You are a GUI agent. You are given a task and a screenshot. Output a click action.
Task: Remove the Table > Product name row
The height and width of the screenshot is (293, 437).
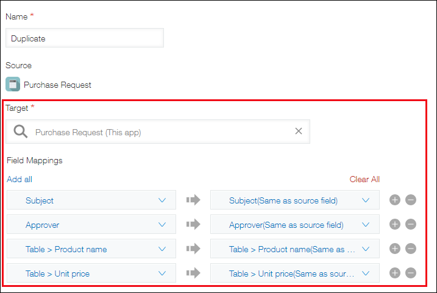point(411,249)
